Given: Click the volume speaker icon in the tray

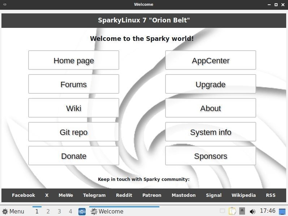Looking at the screenshot, I should tap(252, 211).
